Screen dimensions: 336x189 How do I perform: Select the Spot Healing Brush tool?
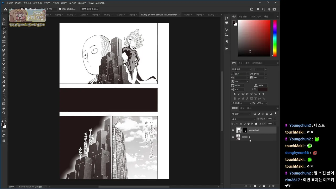pyautogui.click(x=4, y=50)
